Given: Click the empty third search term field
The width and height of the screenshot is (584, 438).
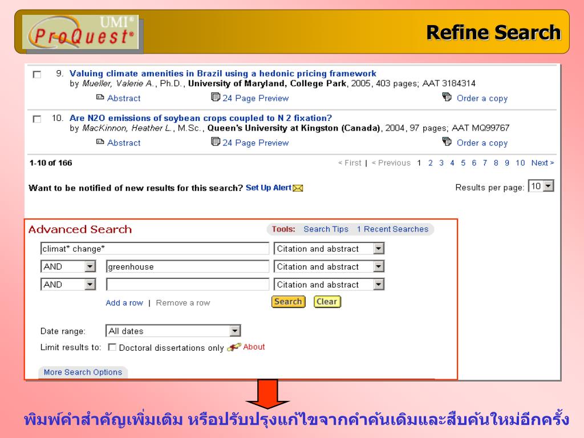Looking at the screenshot, I should [x=187, y=285].
